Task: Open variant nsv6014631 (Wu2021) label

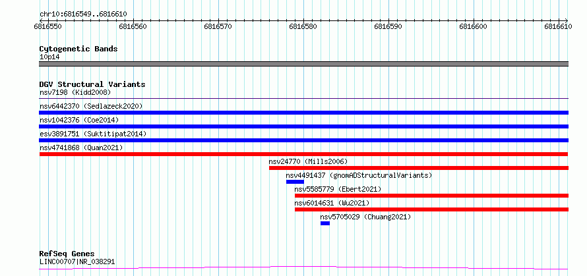Action: (332, 203)
